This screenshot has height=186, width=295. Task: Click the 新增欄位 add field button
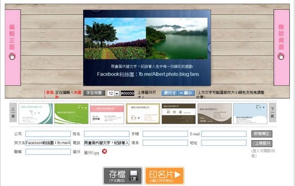262,134
